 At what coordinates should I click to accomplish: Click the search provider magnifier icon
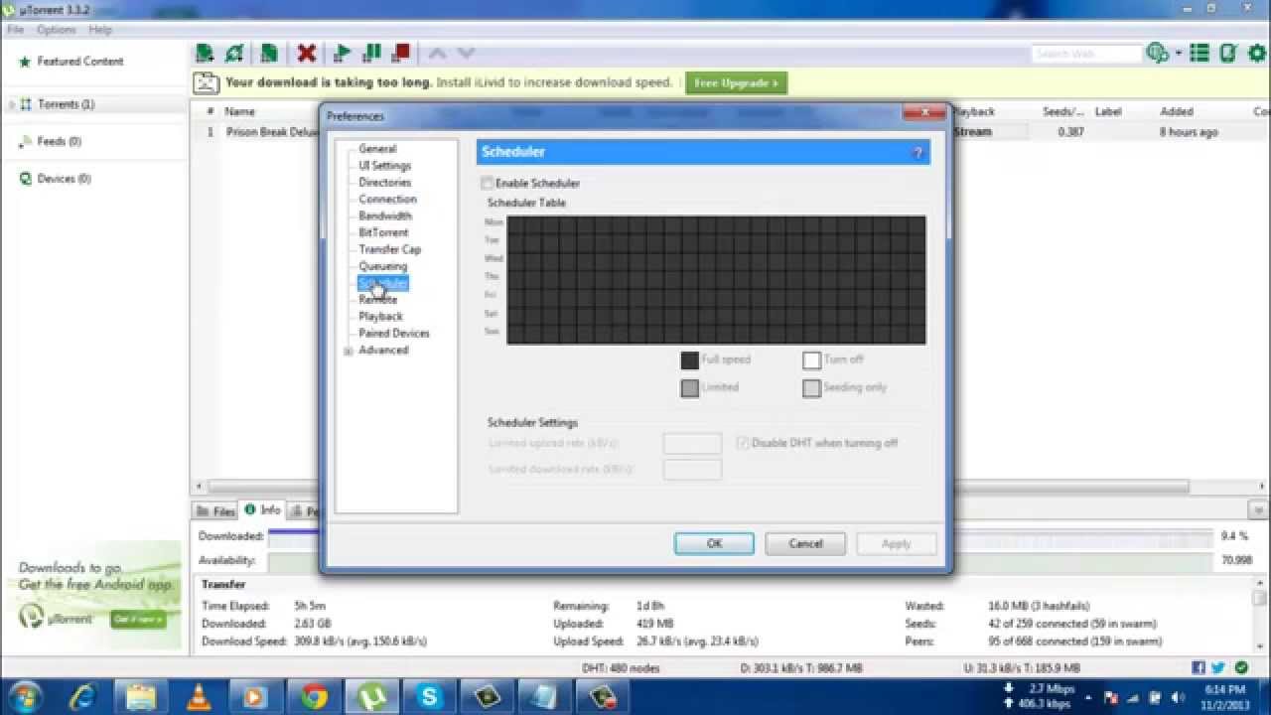[x=1156, y=54]
